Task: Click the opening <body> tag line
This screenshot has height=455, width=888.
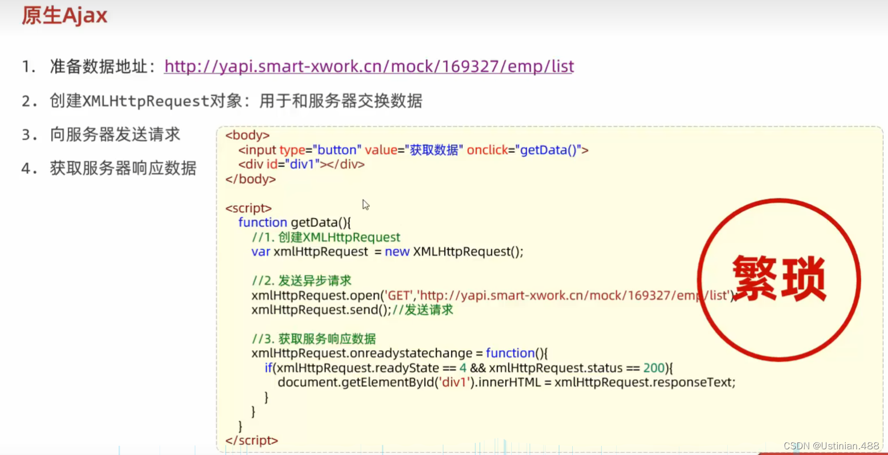Action: [247, 135]
